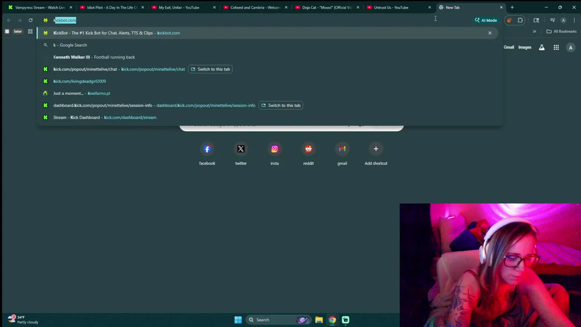Screen dimensions: 581x327
Task: Click the white square bookmark icon
Action: point(7,31)
